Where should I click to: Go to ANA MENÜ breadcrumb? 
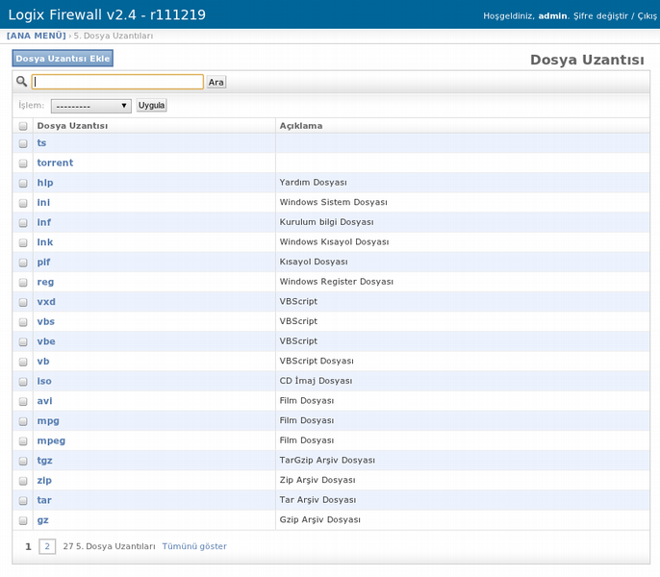point(37,36)
